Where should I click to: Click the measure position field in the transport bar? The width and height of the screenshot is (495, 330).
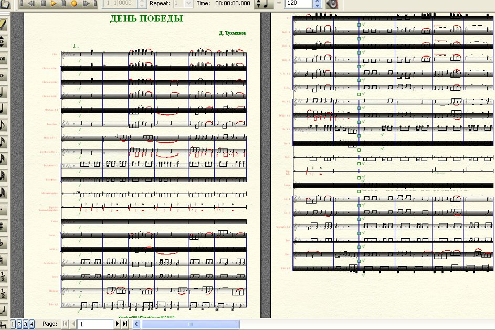[120, 3]
